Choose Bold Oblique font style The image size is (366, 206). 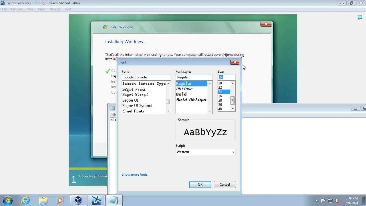[191, 100]
